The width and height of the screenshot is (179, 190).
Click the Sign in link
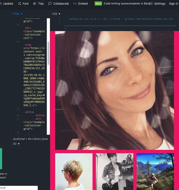tap(173, 4)
